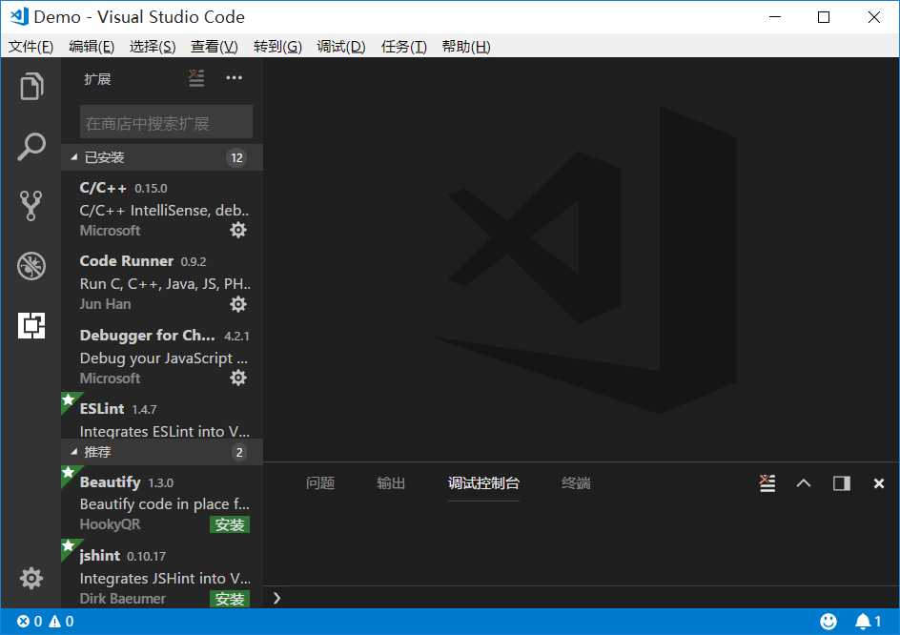
Task: Select the Code Runner extension entry
Action: tap(162, 281)
